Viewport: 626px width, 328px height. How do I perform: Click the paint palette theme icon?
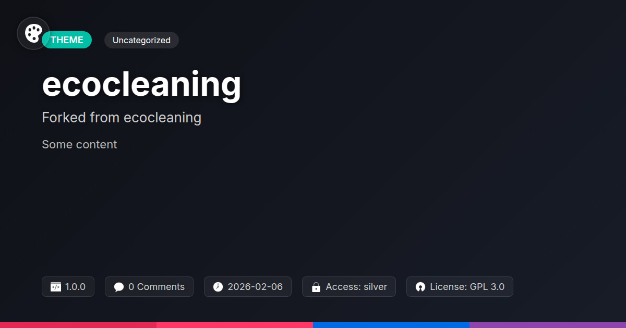coord(33,33)
